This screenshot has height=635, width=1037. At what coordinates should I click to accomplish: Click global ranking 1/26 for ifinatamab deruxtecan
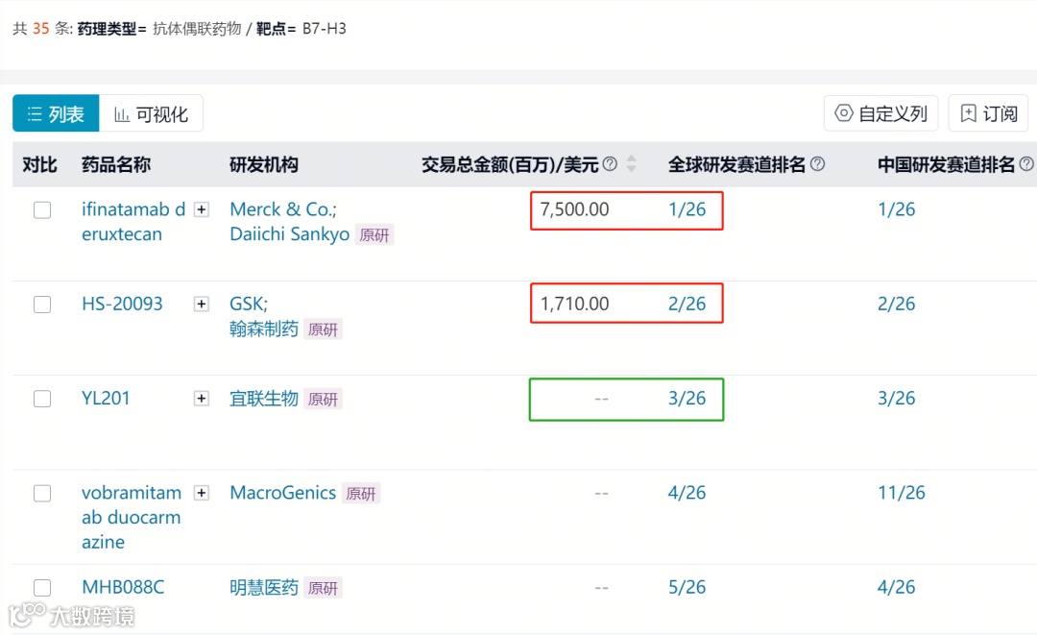coord(687,209)
